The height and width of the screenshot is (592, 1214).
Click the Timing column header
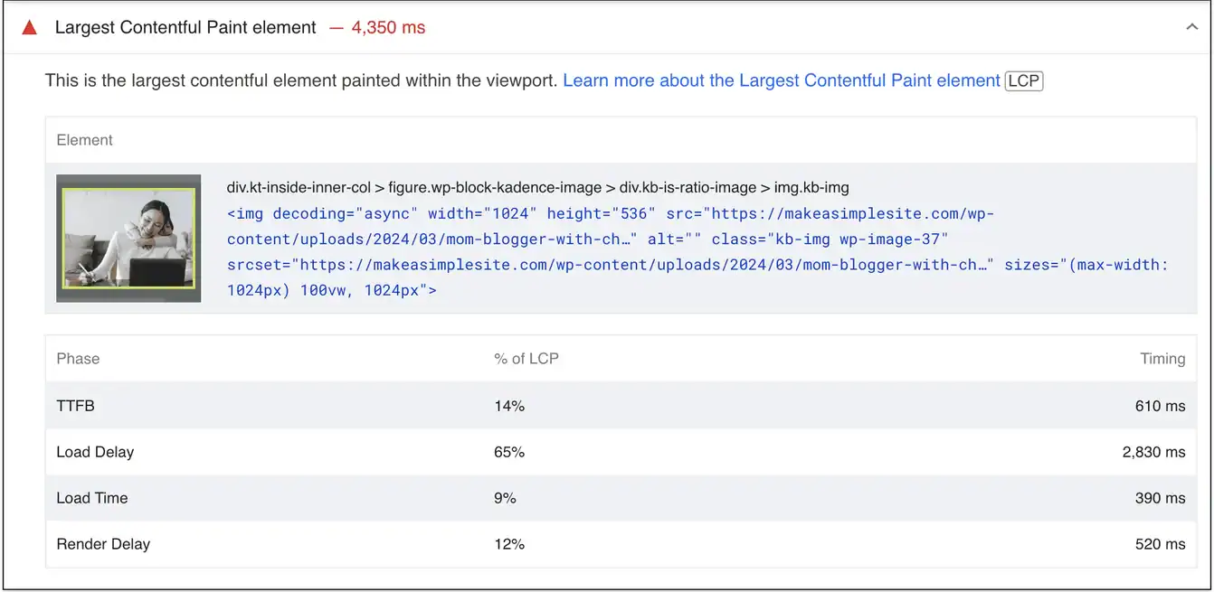pos(1162,359)
